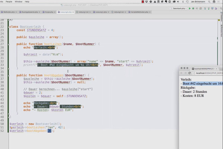The width and height of the screenshot is (223, 149).
Task: Close the Loesung2.php tab
Action: pos(73,12)
